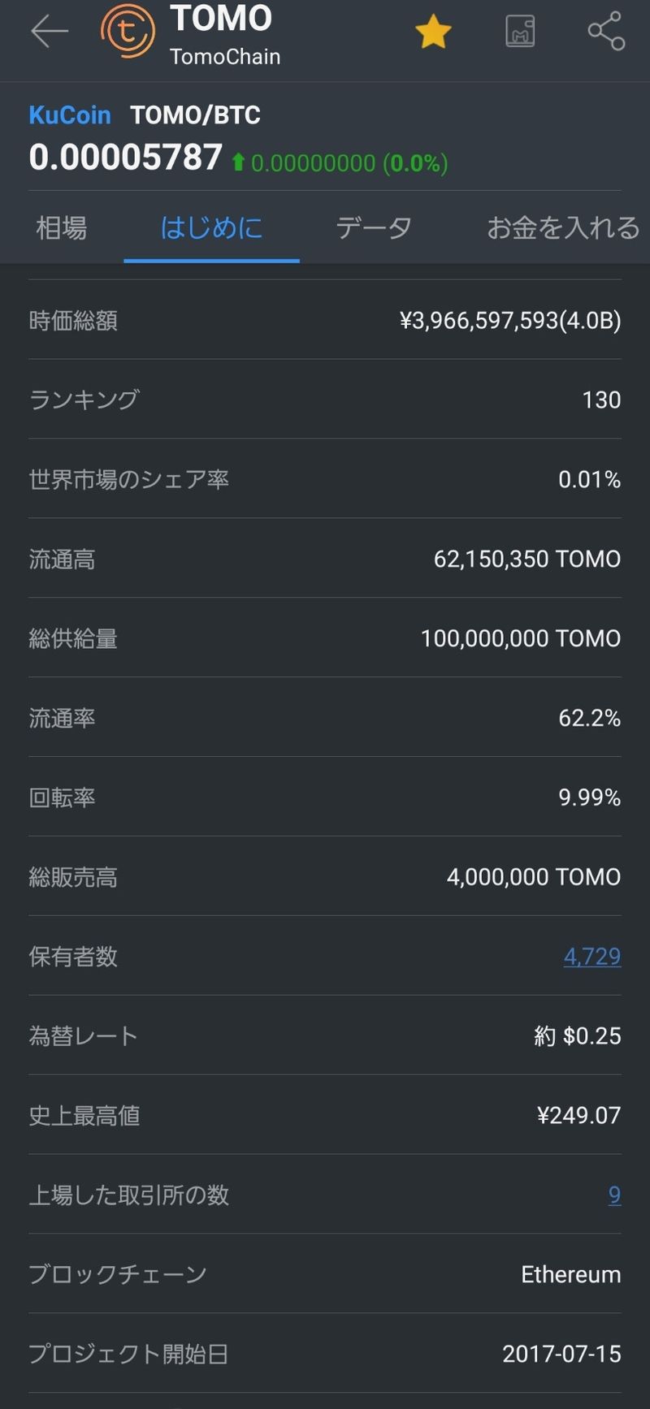Tap the ランキング 130 row
650x1409 pixels.
325,400
